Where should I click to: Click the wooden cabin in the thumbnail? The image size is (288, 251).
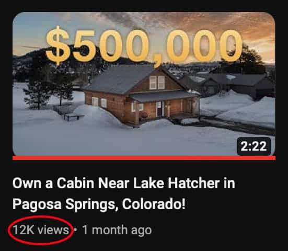(x=140, y=96)
